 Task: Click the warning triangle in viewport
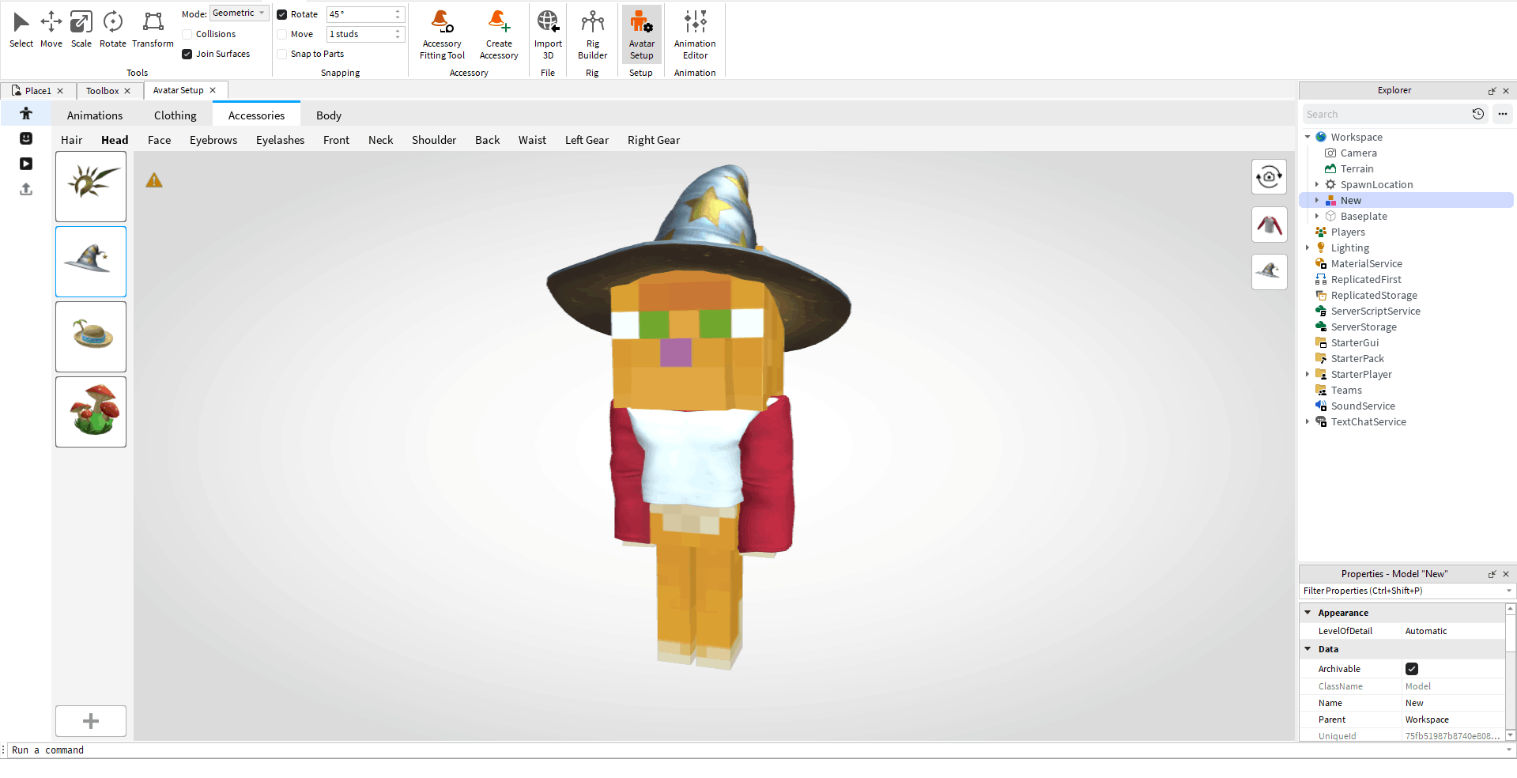154,181
